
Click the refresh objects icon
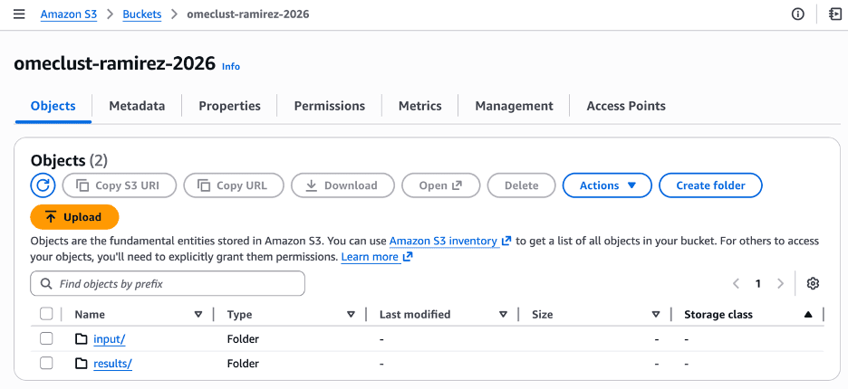pyautogui.click(x=43, y=185)
